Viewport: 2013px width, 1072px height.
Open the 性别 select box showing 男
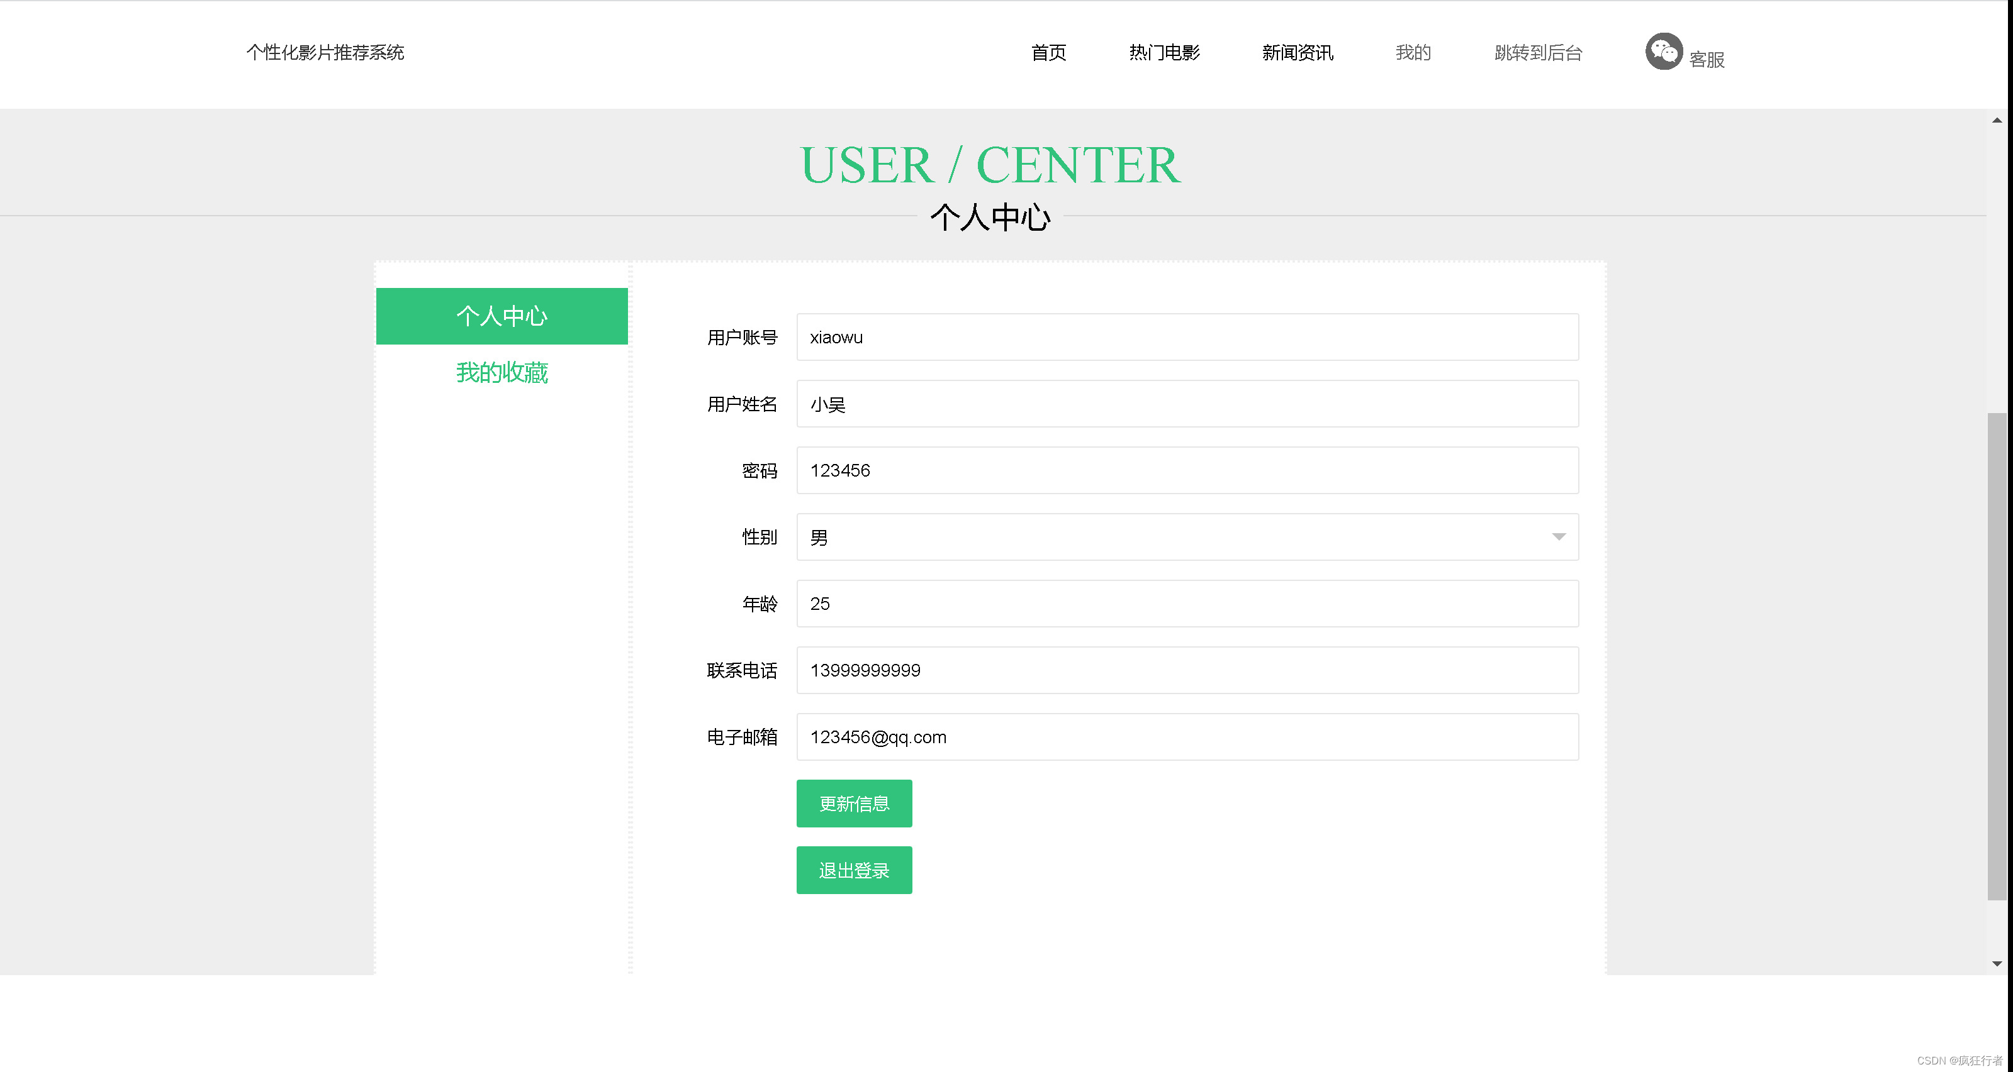click(1172, 536)
